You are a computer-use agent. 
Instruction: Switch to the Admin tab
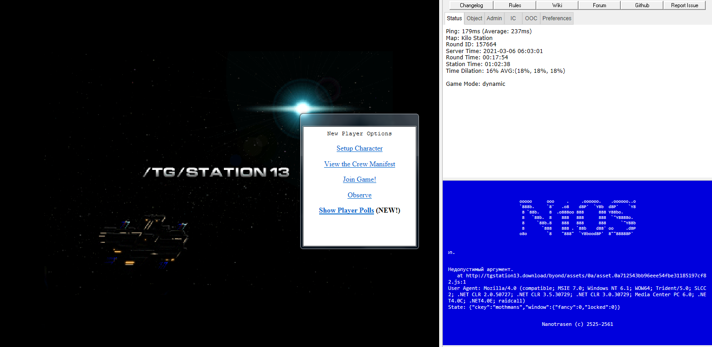494,18
